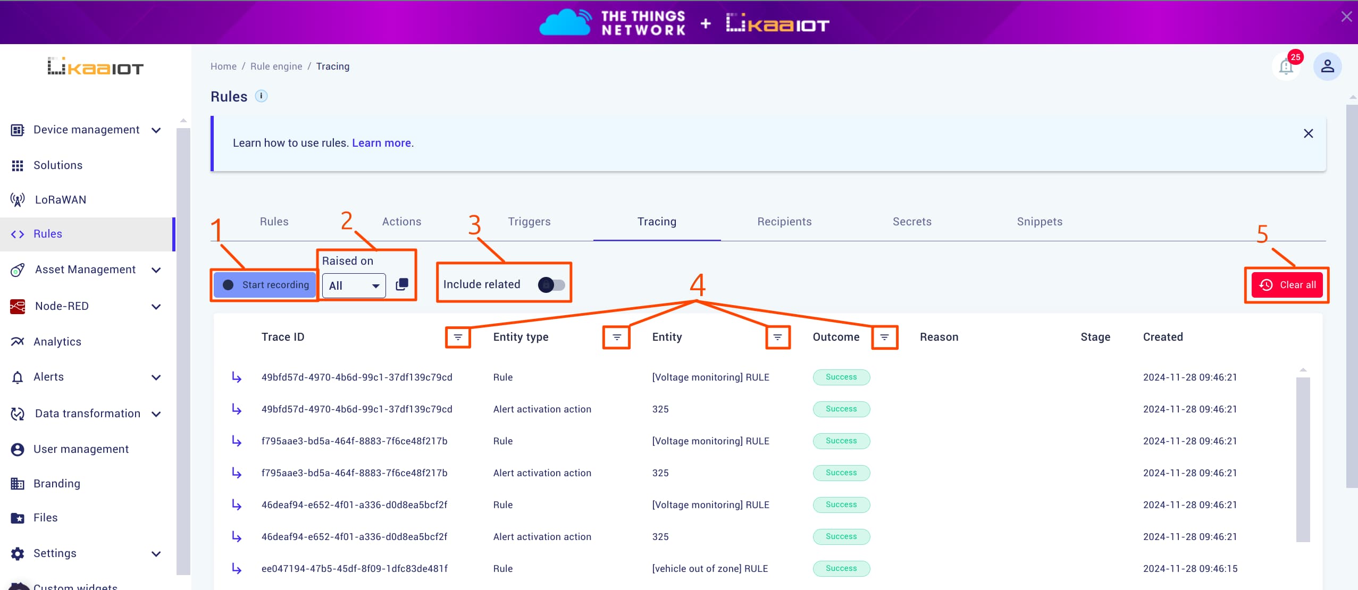Image resolution: width=1358 pixels, height=590 pixels.
Task: Click the red Clear all button
Action: (x=1287, y=285)
